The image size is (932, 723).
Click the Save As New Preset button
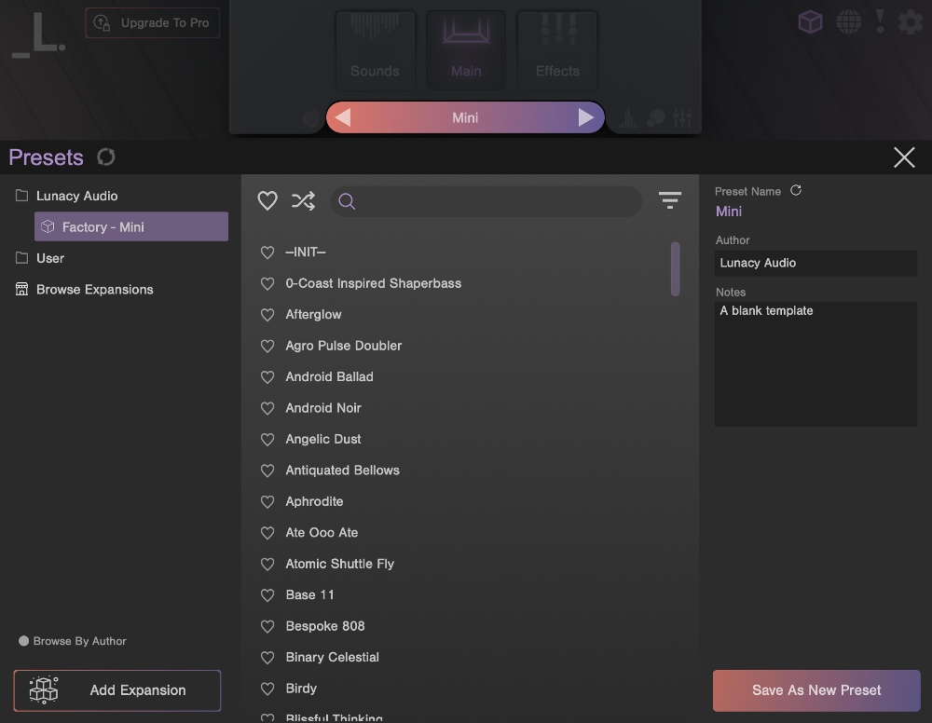click(815, 690)
